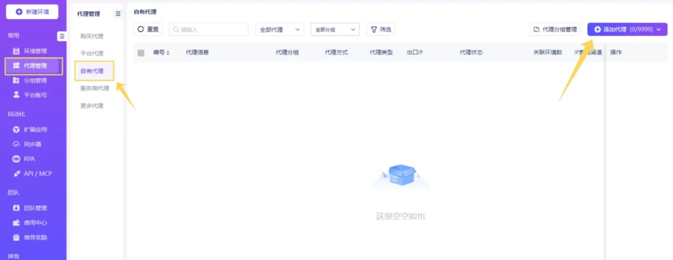Viewport: 673px width, 260px height.
Task: Expand the 添加代理 dropdown arrow
Action: (x=659, y=29)
